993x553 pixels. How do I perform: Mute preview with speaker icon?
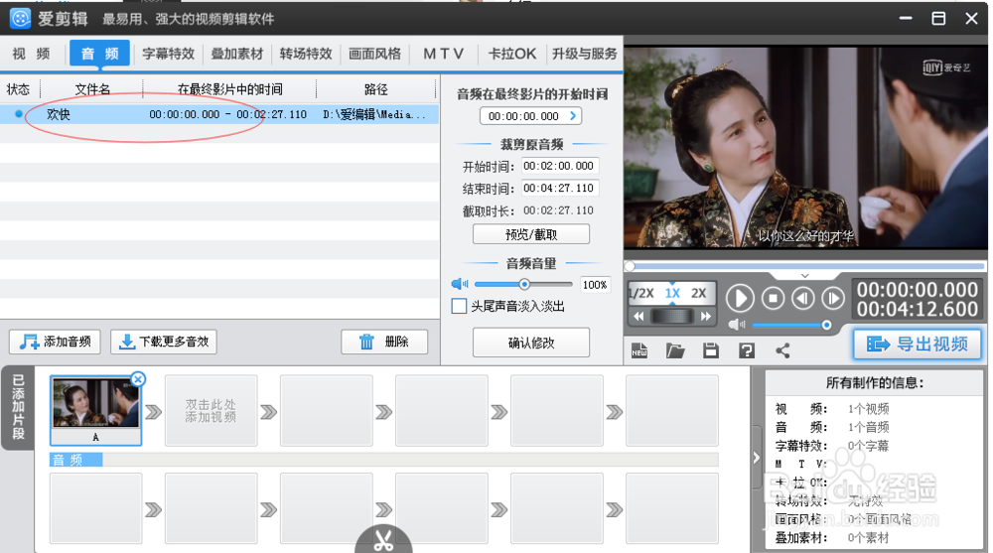coord(737,325)
